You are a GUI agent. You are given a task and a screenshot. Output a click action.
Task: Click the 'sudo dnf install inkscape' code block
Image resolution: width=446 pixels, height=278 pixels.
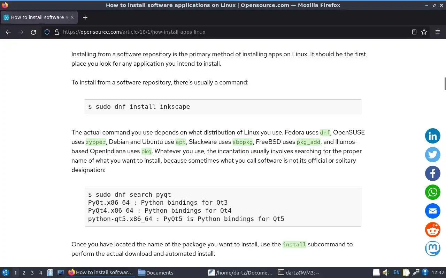coord(223,107)
